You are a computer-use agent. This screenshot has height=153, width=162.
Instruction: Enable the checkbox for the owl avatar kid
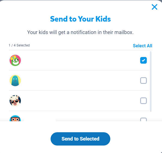[x=143, y=119]
